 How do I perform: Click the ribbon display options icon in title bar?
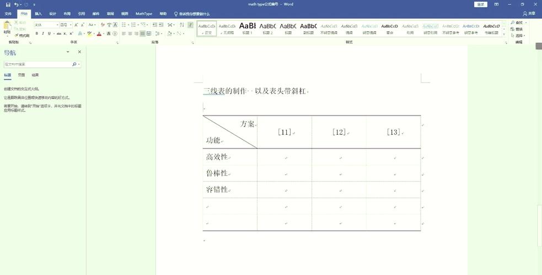click(496, 4)
